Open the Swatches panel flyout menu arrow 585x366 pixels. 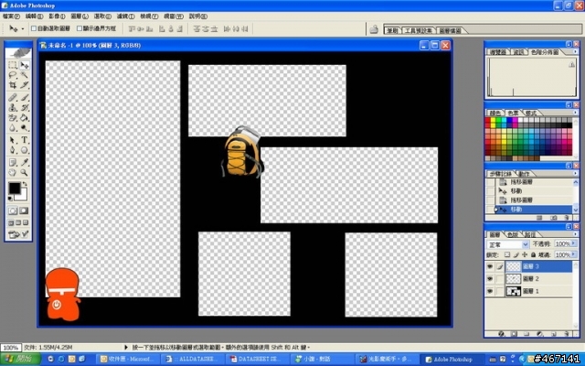tap(575, 113)
